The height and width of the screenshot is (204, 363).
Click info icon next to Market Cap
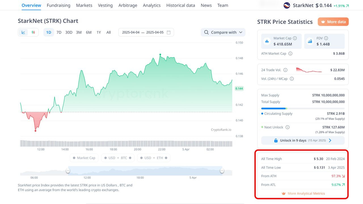(x=295, y=38)
